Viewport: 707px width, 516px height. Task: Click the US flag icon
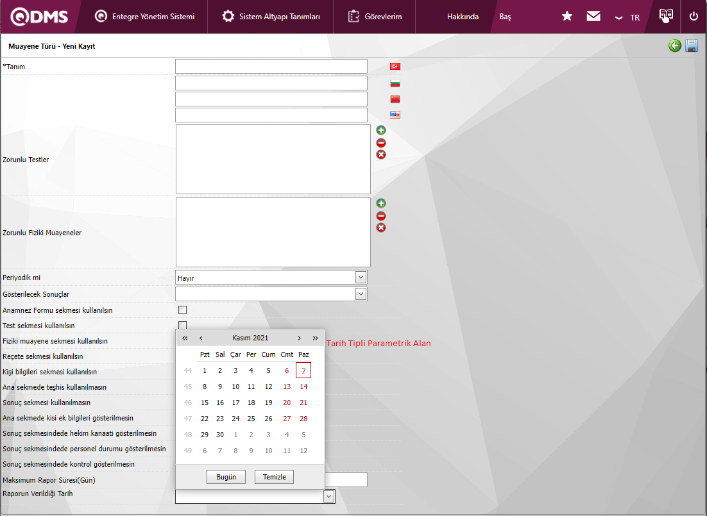pos(395,115)
